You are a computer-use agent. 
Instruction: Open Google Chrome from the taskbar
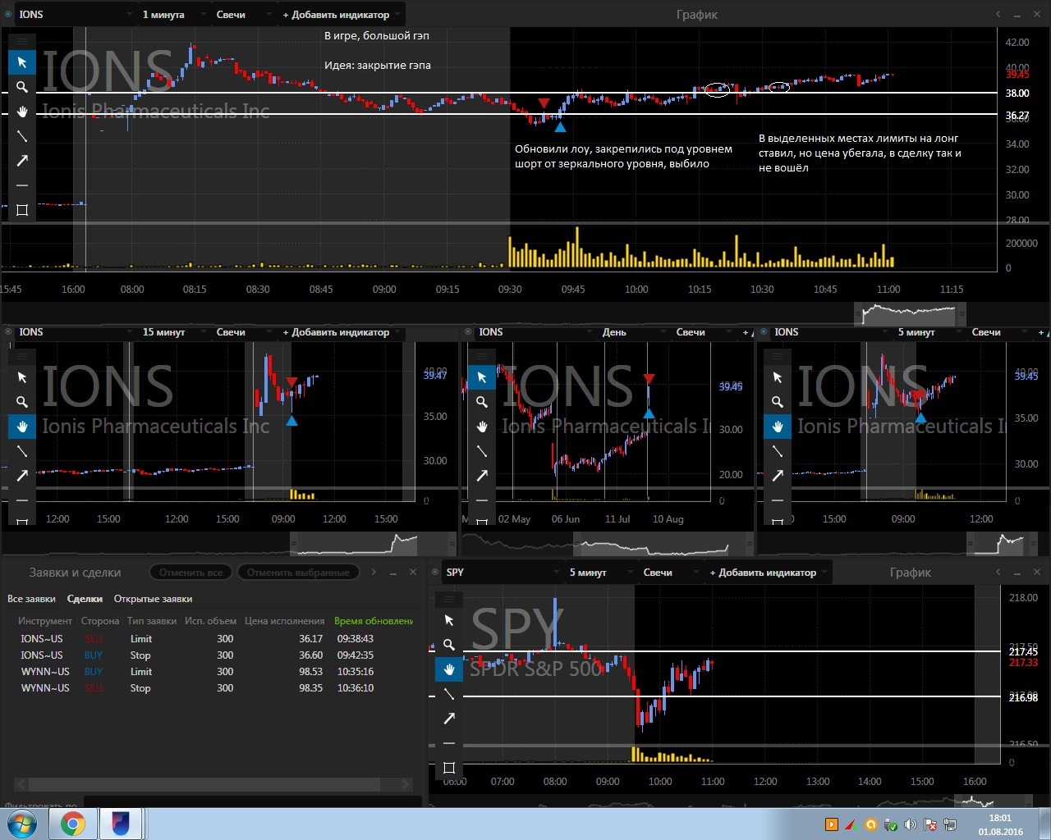(72, 824)
